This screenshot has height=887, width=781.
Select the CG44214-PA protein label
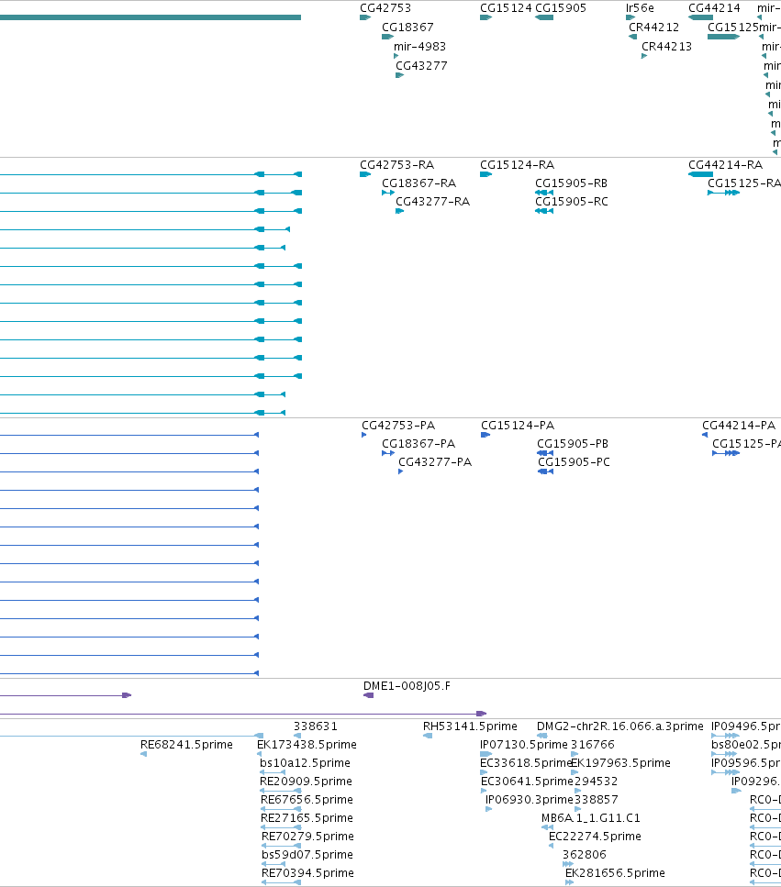click(739, 426)
